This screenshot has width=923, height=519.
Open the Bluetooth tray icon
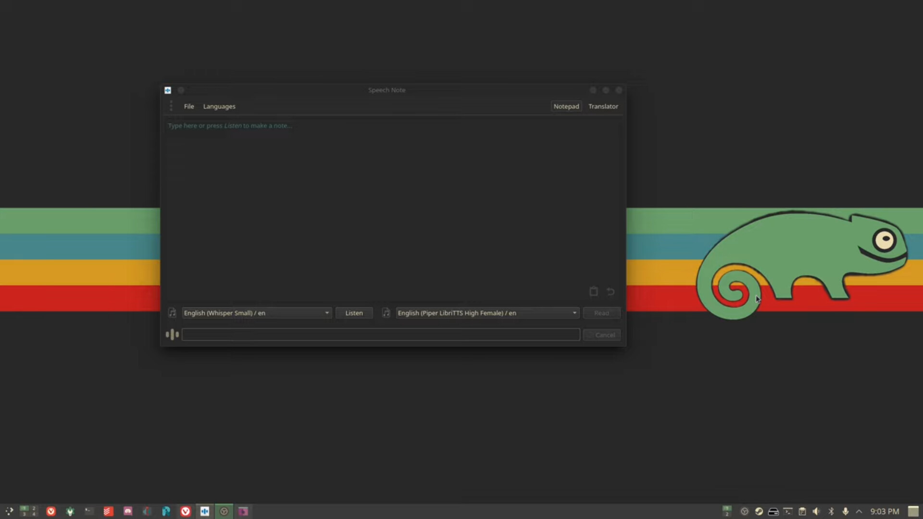pyautogui.click(x=831, y=511)
